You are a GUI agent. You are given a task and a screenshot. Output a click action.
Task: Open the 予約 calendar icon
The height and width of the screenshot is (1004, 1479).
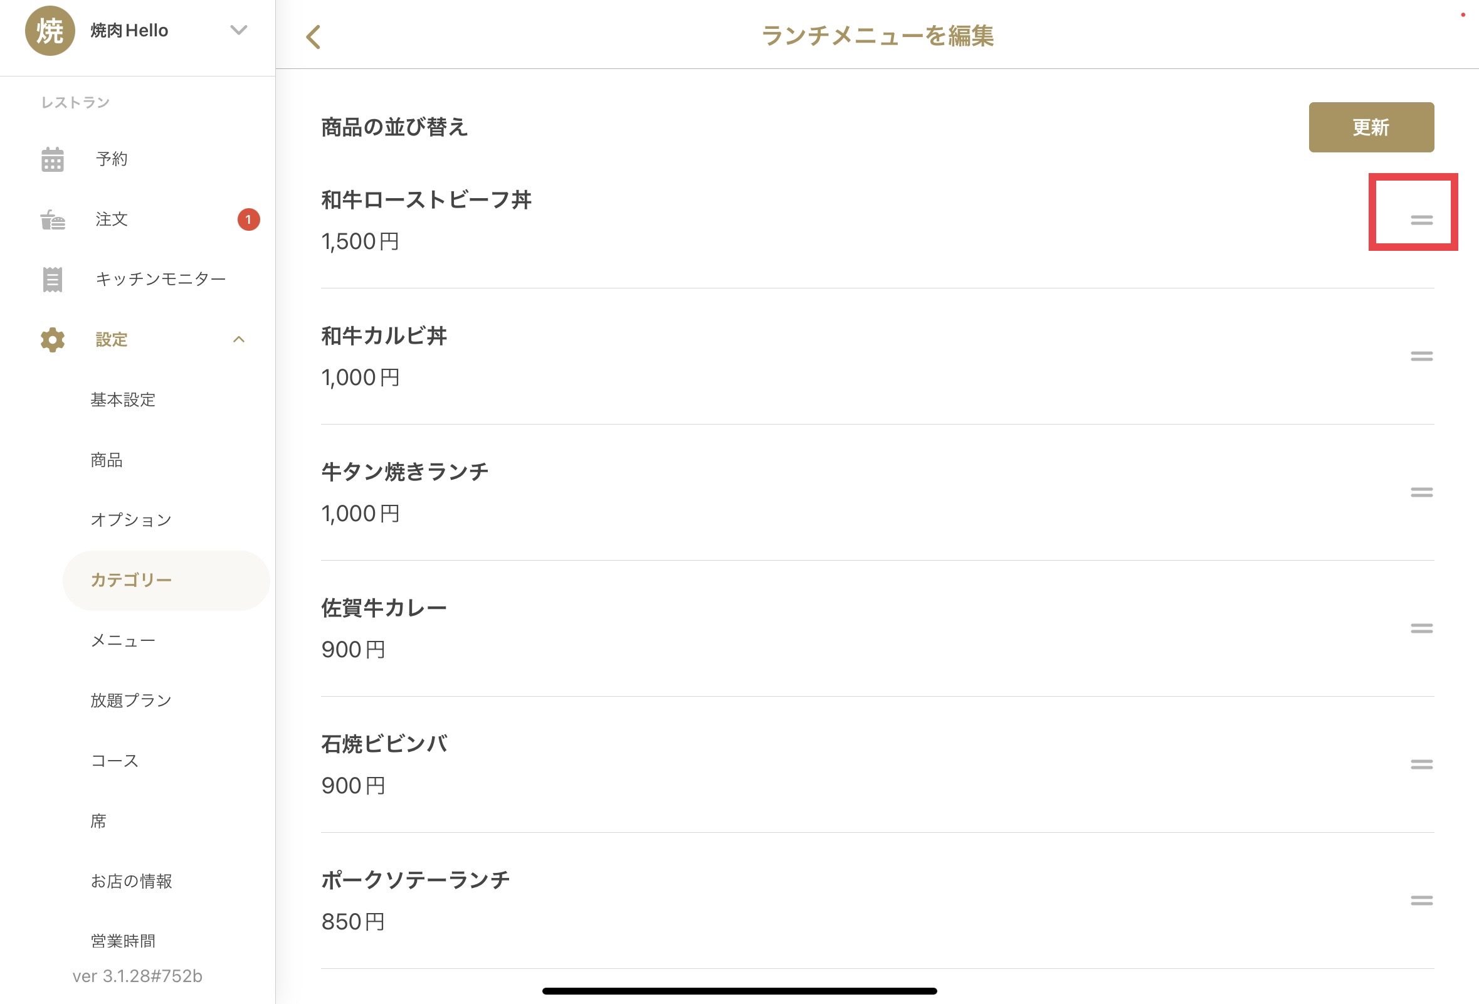(52, 159)
